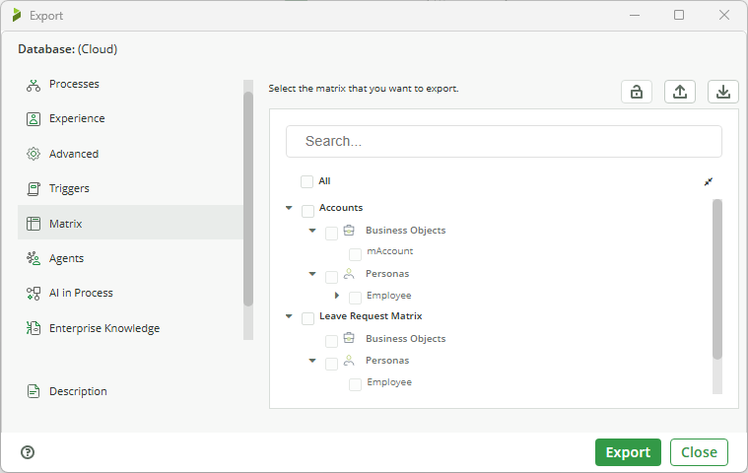Click the Close button
Viewport: 748px width, 473px height.
(x=699, y=452)
